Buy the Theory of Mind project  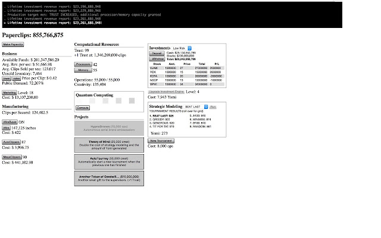point(109,145)
